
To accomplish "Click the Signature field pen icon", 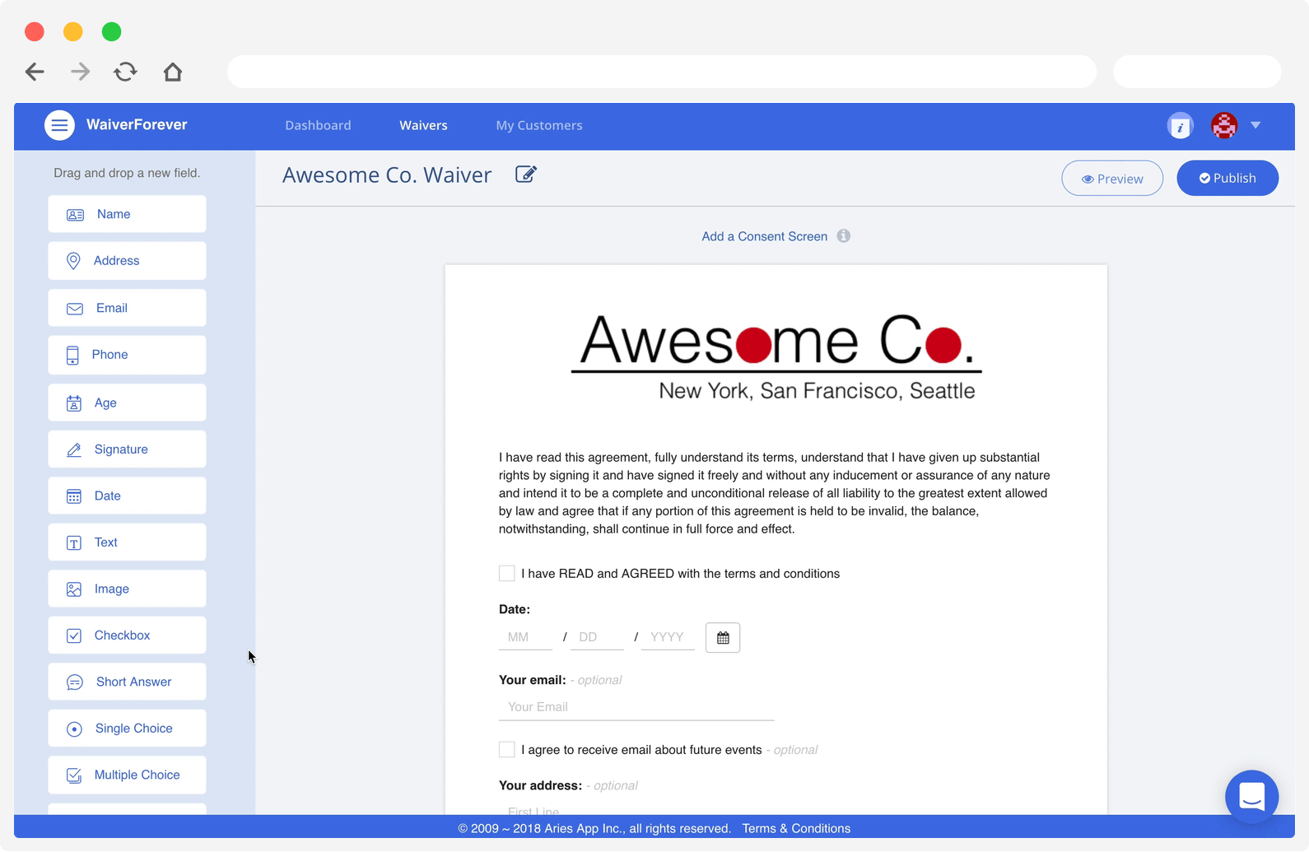I will 74,449.
